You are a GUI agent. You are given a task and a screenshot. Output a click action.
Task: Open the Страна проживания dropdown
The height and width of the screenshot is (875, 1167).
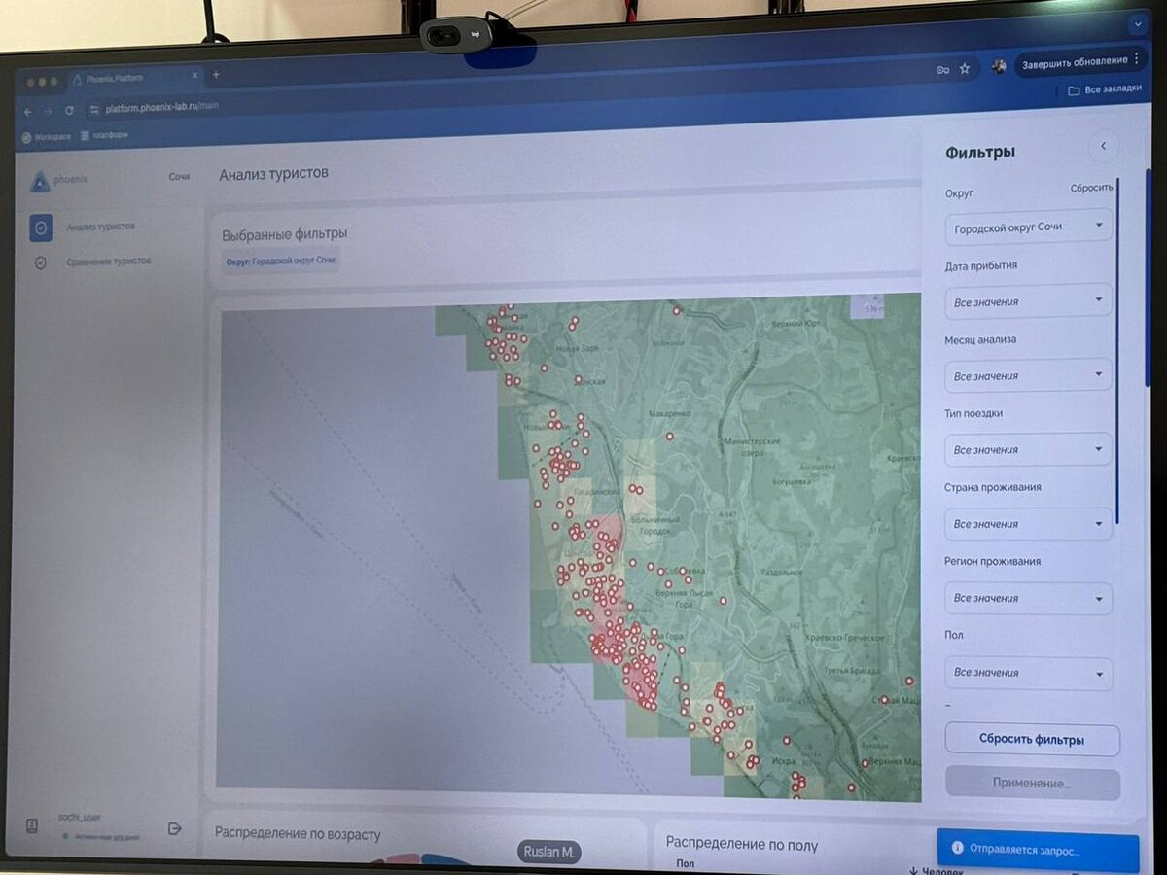pos(1028,524)
